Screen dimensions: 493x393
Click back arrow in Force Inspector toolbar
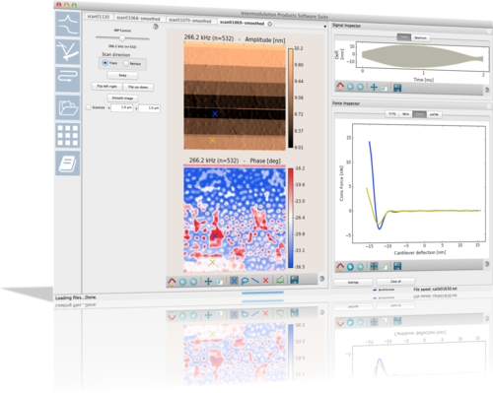coord(350,267)
